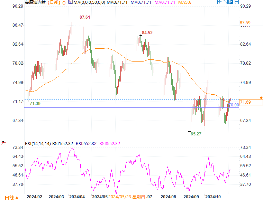Image resolution: width=263 pixels, height=200 pixels.
Task: Click the 78.82 value on right price axis
Action: (x=245, y=63)
